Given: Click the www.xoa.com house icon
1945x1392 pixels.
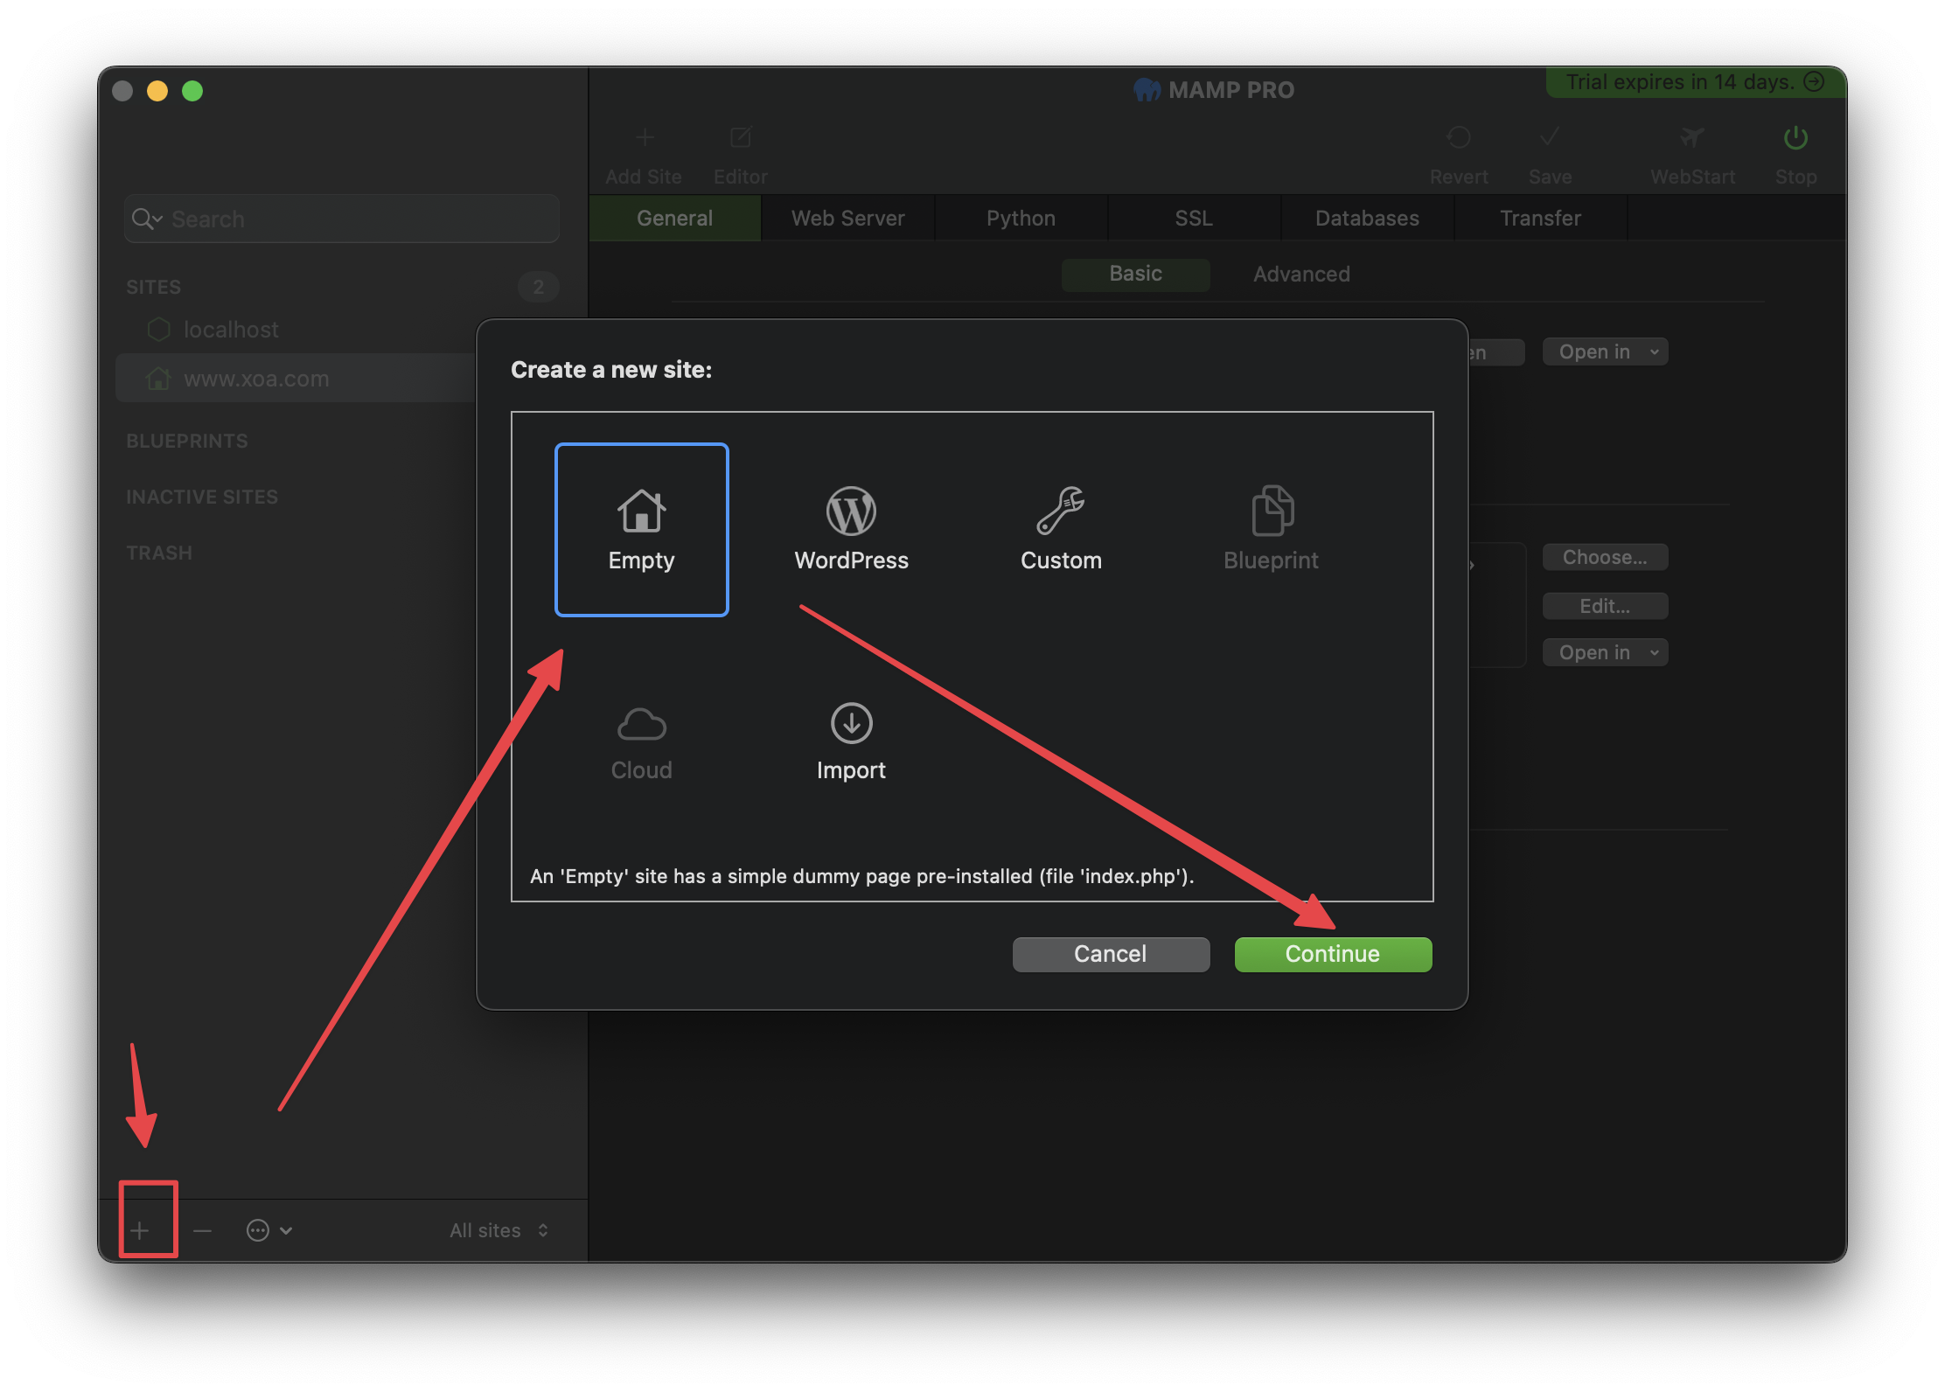Looking at the screenshot, I should (158, 379).
